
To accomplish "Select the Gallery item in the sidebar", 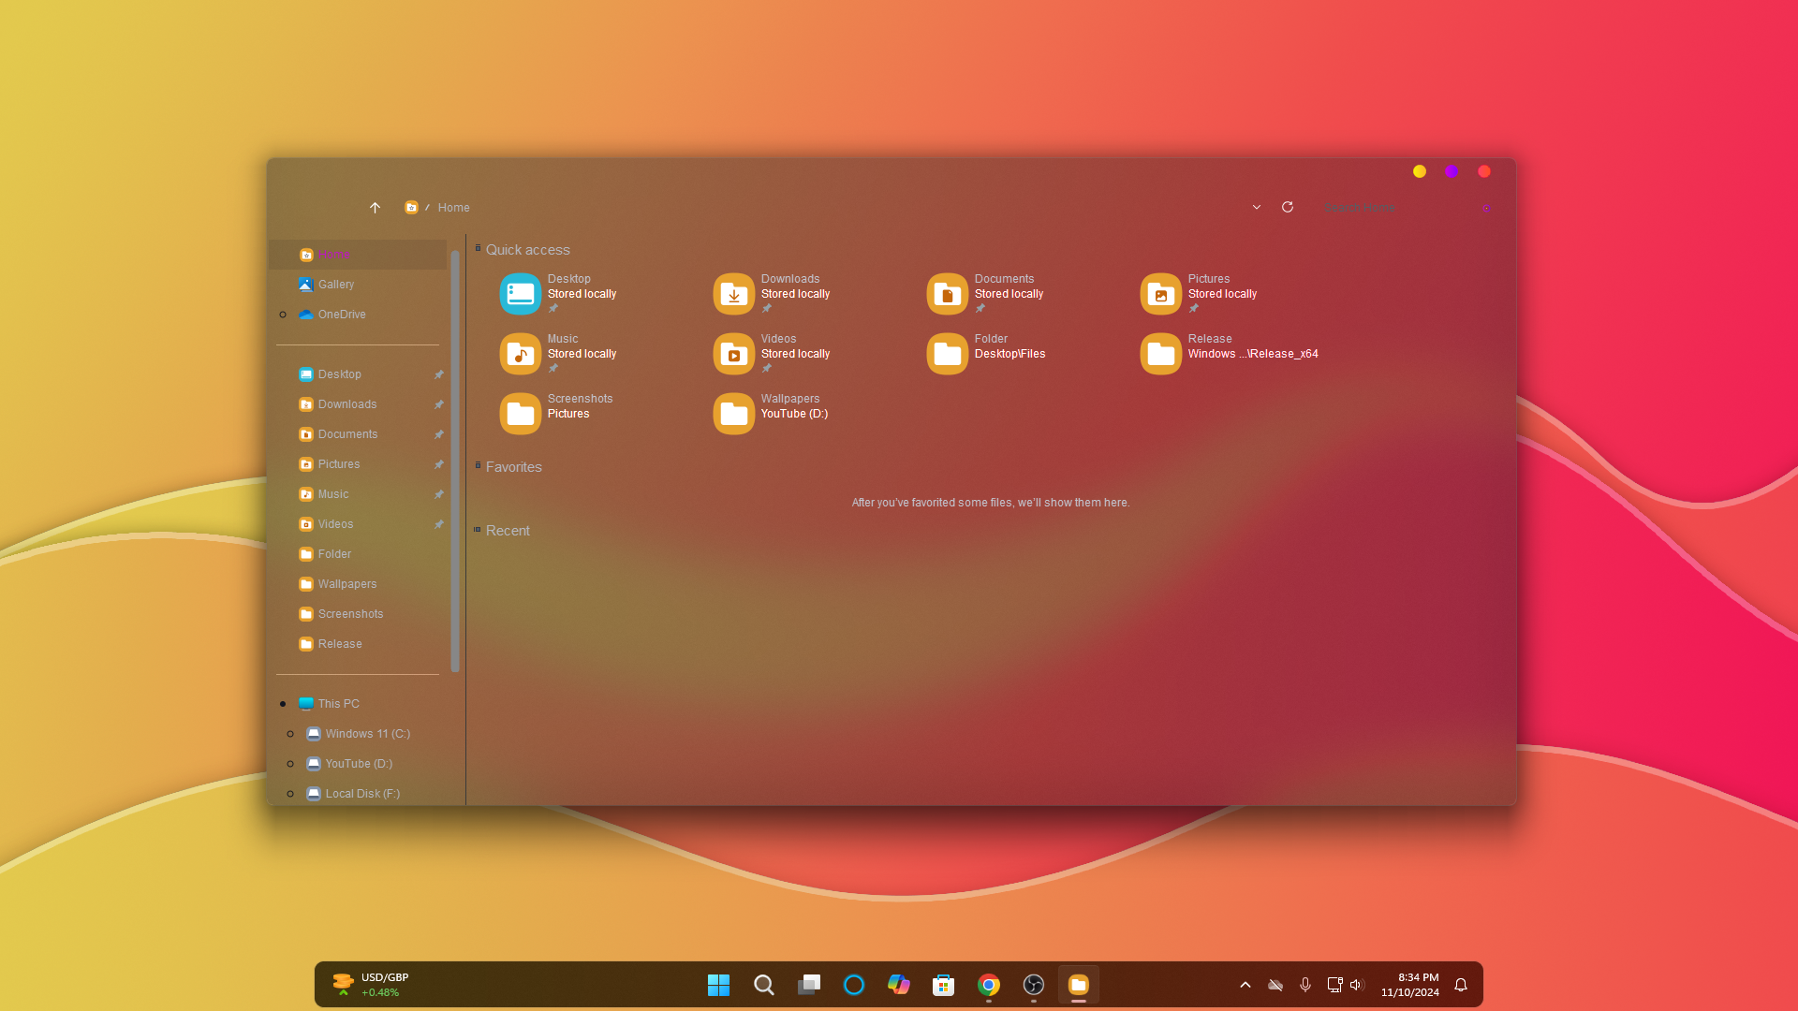I will (x=336, y=284).
